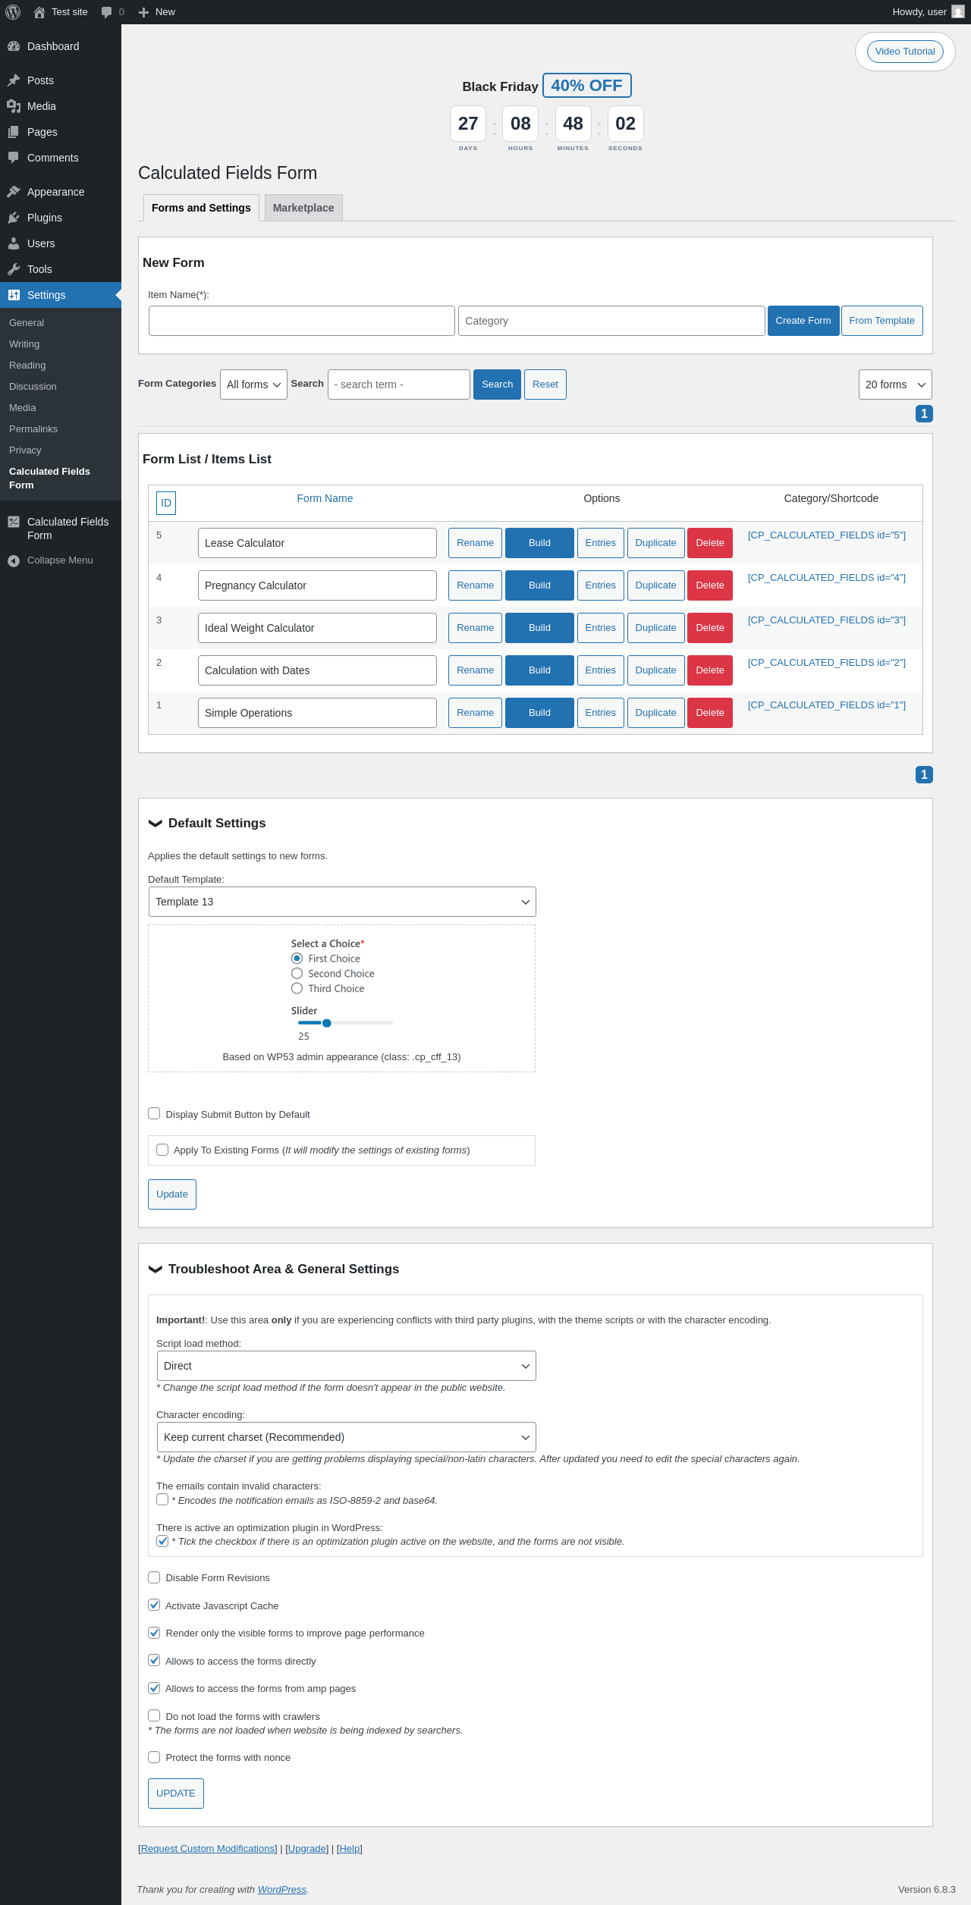Switch to the Marketplace tab
Image resolution: width=971 pixels, height=1905 pixels.
pos(303,208)
